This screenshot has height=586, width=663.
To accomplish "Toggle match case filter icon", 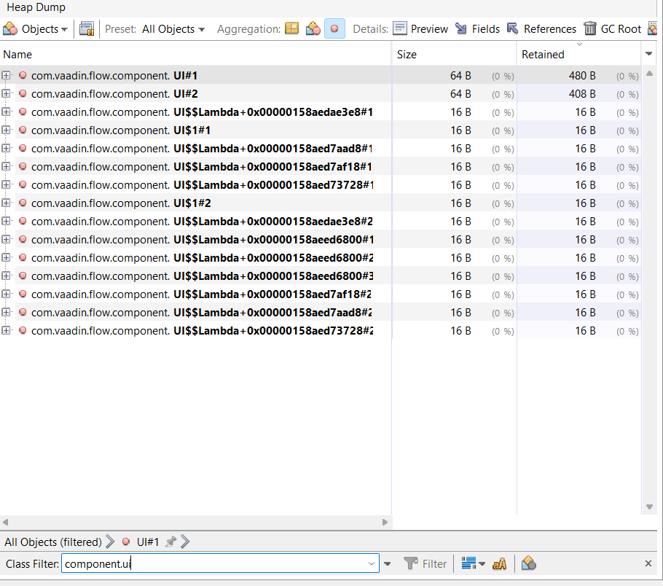I will point(499,563).
